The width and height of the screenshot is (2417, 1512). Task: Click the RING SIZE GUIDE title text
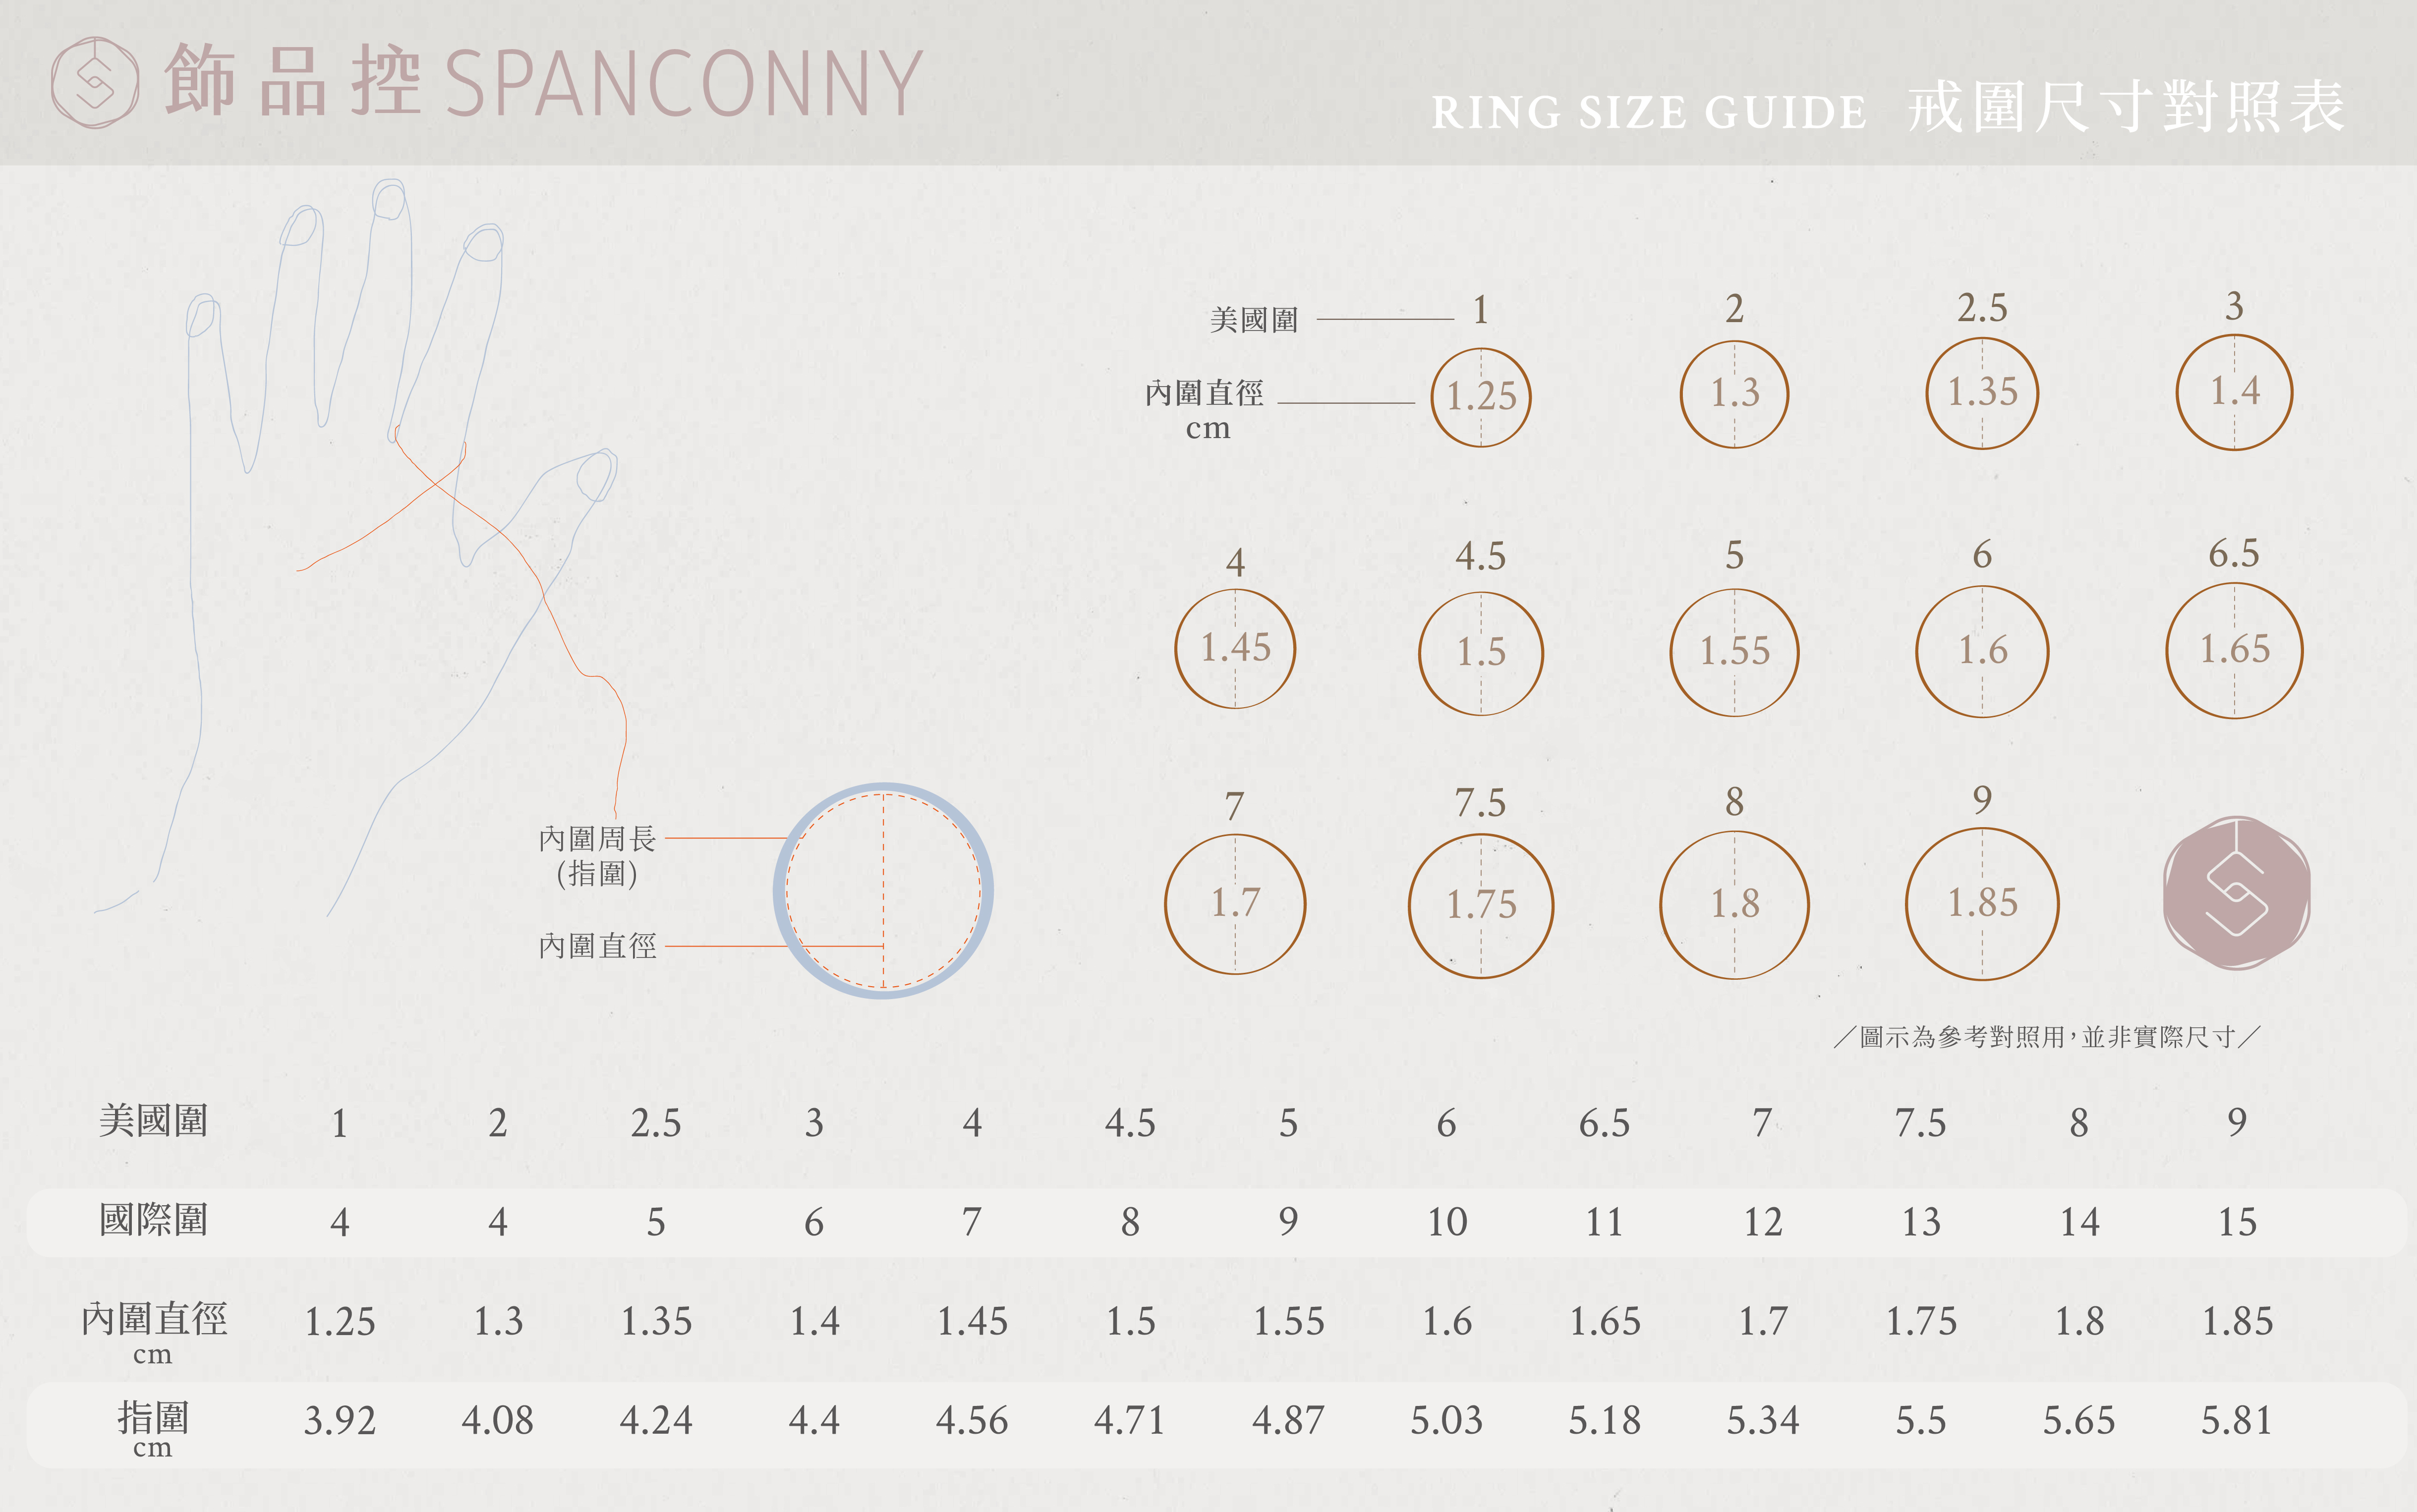tap(1648, 112)
